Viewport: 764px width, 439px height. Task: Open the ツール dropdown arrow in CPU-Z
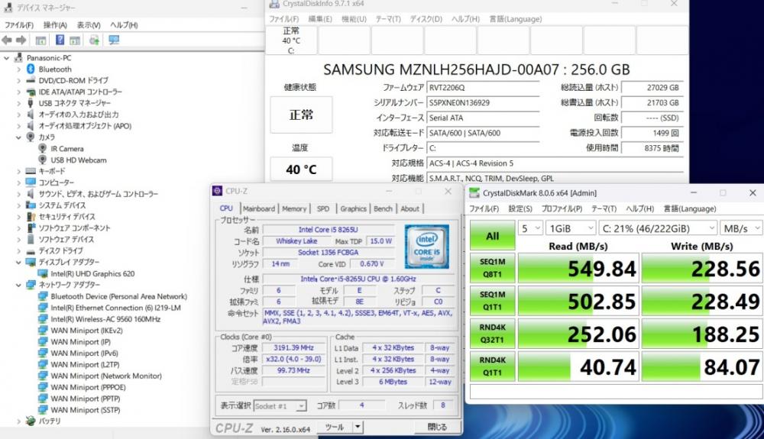[358, 427]
